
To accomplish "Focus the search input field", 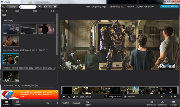I will [x=28, y=7].
